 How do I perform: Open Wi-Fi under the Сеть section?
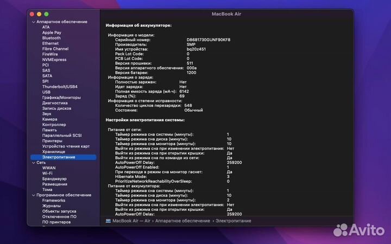[x=48, y=174]
